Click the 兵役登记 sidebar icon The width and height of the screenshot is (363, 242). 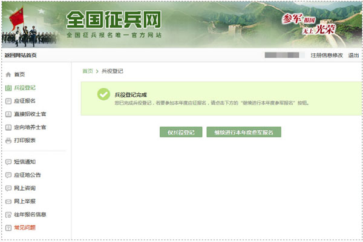pyautogui.click(x=8, y=88)
